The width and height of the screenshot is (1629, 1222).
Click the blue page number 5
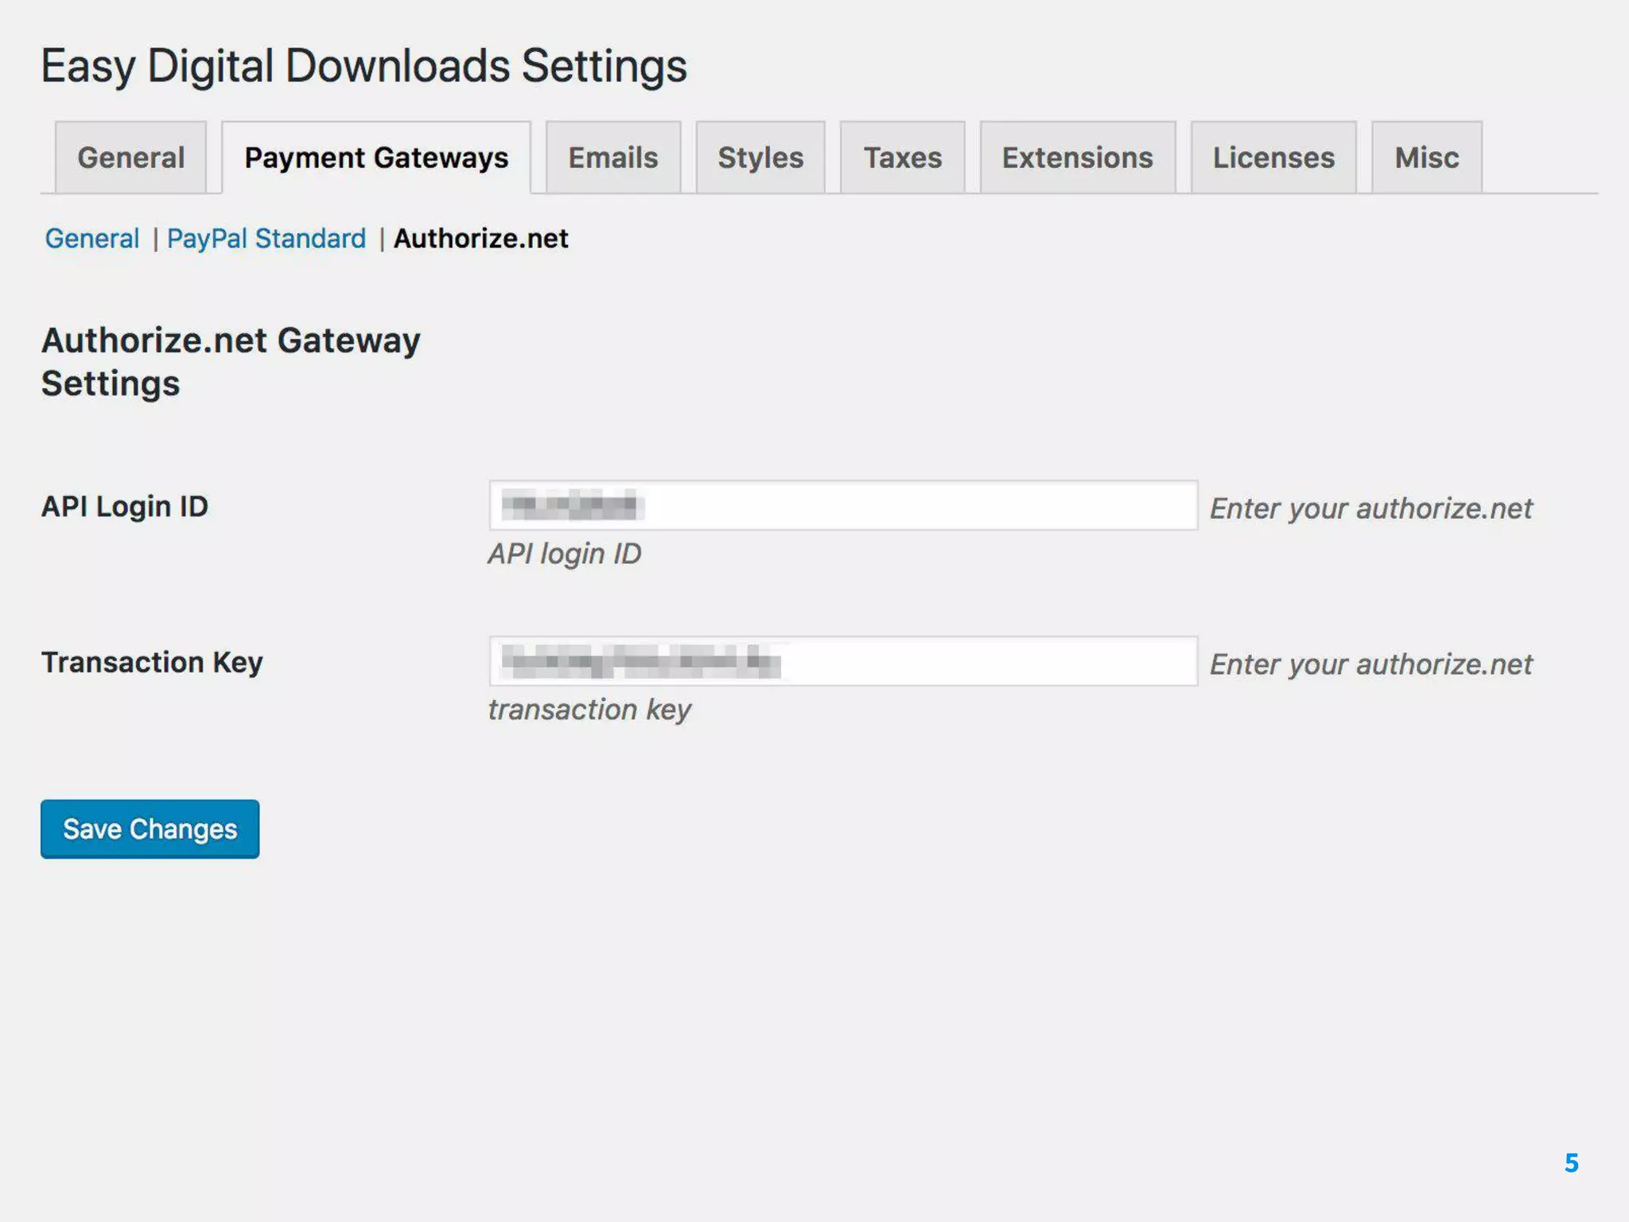1571,1163
